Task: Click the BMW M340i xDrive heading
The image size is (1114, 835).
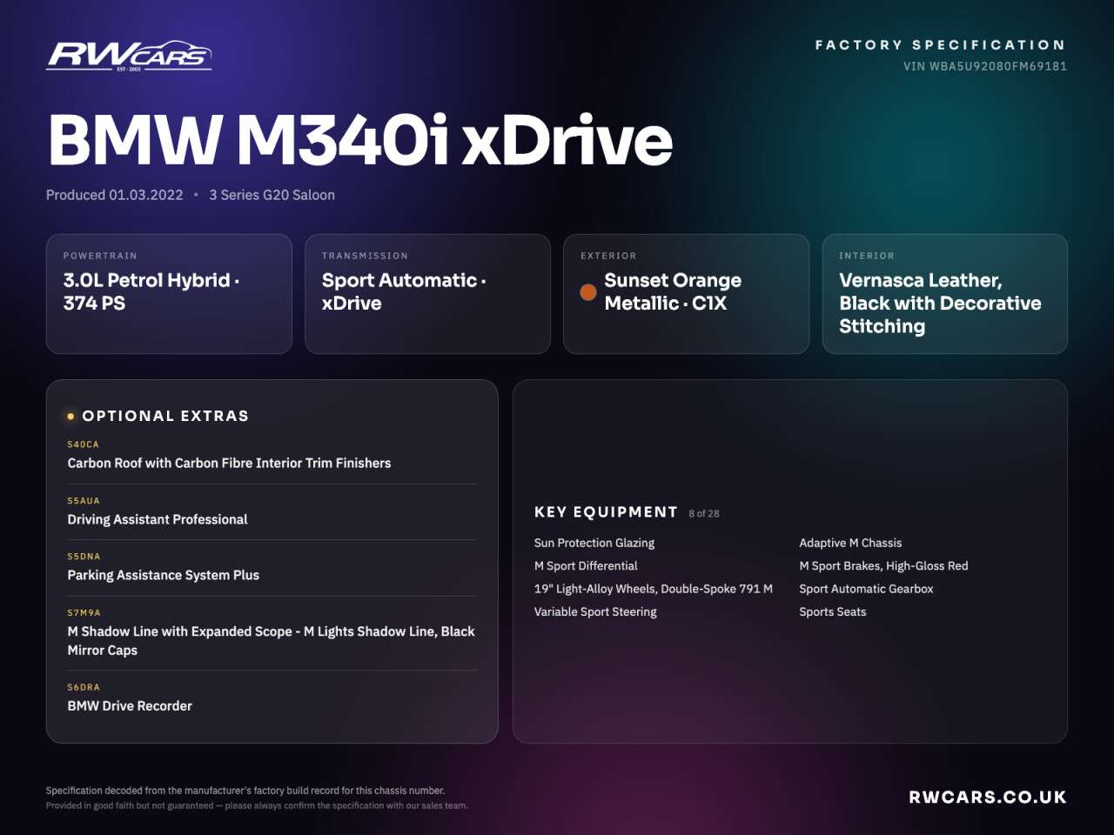Action: pos(360,140)
